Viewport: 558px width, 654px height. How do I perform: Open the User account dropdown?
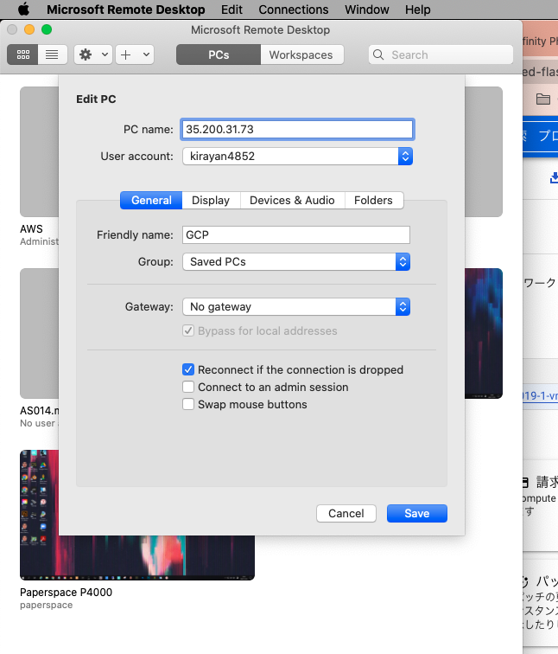click(297, 156)
